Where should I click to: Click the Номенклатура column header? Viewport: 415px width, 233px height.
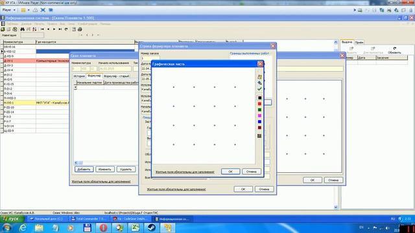(x=19, y=41)
